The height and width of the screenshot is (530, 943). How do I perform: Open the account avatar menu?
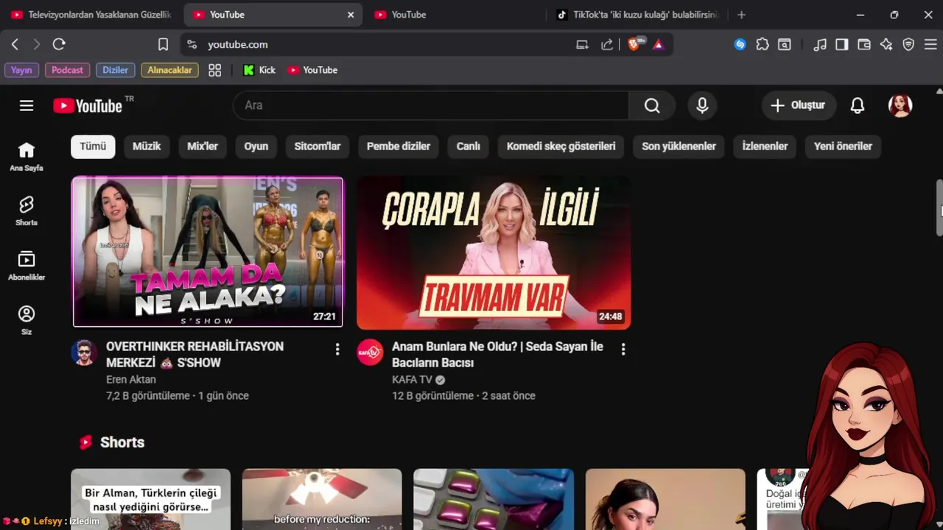tap(900, 105)
